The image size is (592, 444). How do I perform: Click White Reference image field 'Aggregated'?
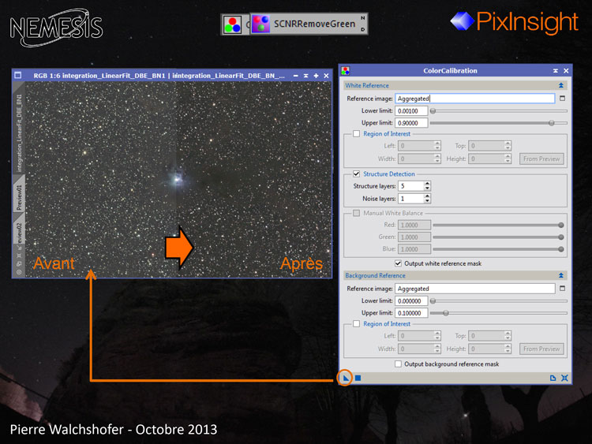(475, 99)
